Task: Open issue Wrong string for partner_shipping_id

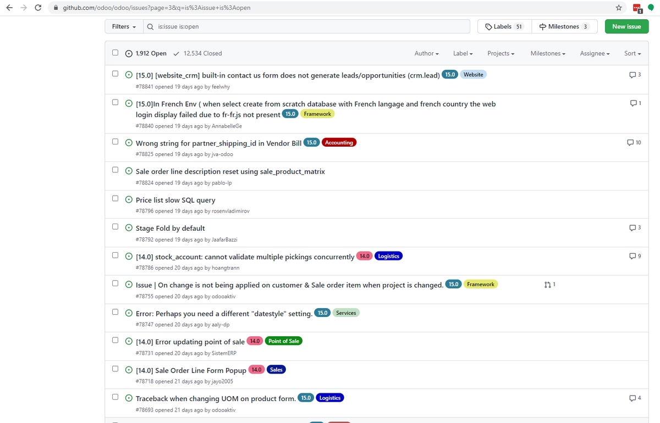Action: 218,143
